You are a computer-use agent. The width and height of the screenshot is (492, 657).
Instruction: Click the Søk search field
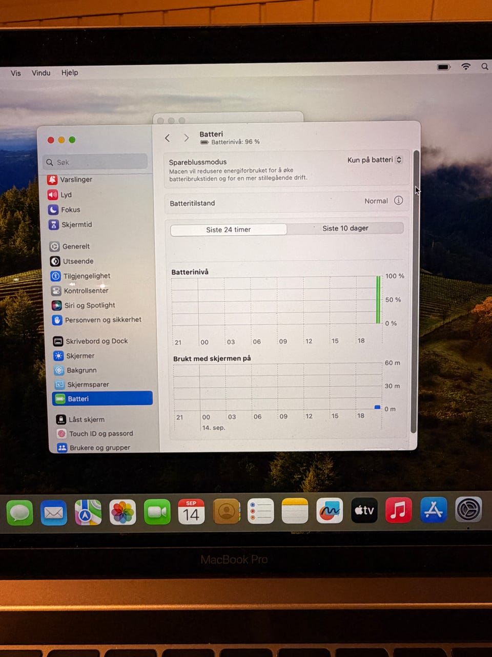tap(95, 162)
